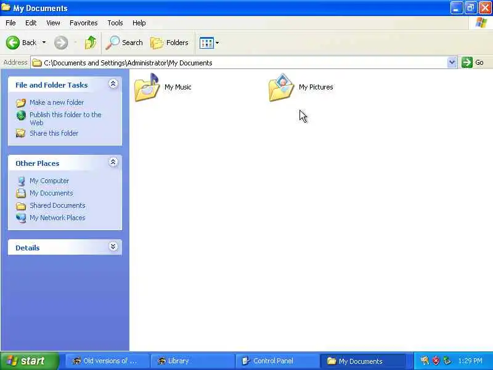Click the Up one level folder icon
This screenshot has height=370, width=493.
91,43
